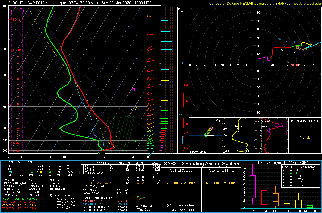This screenshot has height=213, width=322.
Task: Click the yellow EF1 box plot
Action: click(x=287, y=202)
